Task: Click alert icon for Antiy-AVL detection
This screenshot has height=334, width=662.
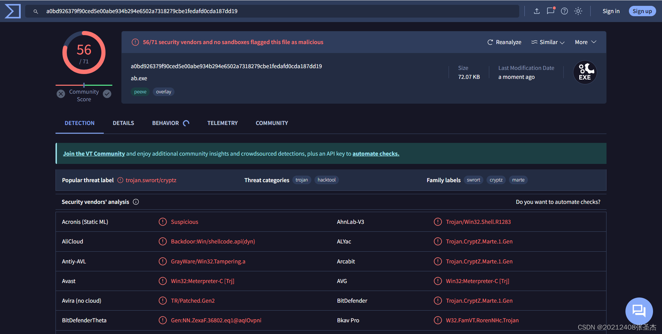Action: coord(163,261)
